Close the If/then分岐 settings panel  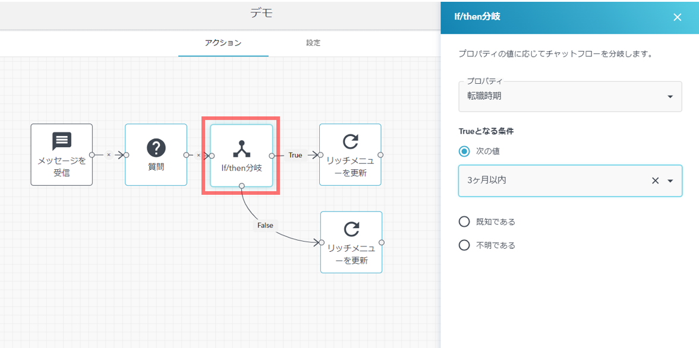click(677, 17)
